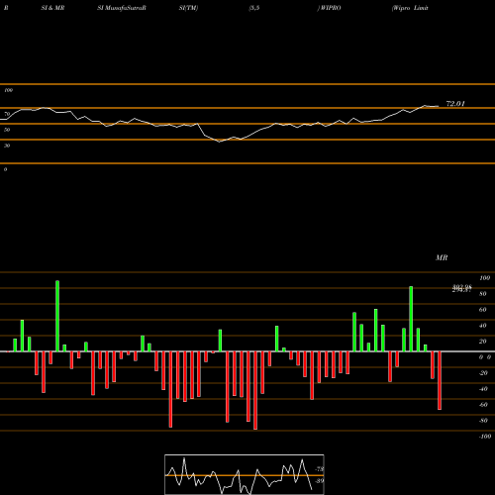The width and height of the screenshot is (495, 495).
Task: Click the WIPRO ticker text in header
Action: [x=331, y=8]
